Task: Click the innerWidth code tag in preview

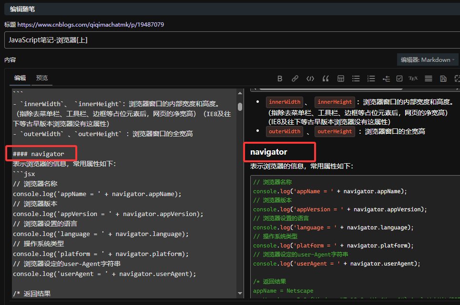Action: (x=285, y=102)
